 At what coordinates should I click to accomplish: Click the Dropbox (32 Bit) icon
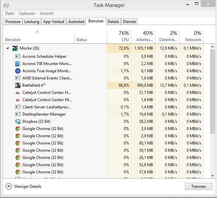point(18,121)
